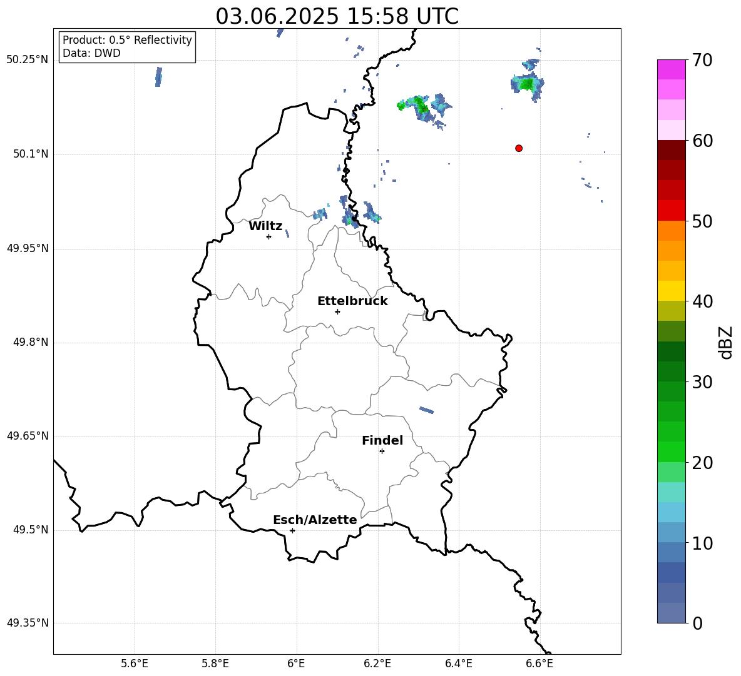Click the Ettelbruck cross location marker

pyautogui.click(x=337, y=311)
